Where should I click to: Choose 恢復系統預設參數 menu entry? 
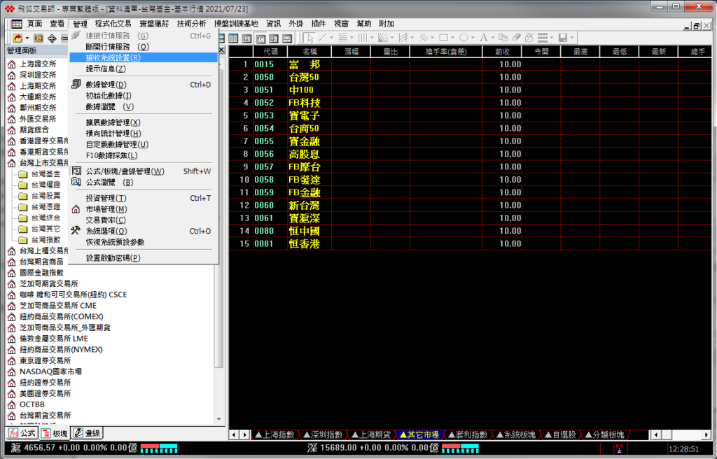144,242
